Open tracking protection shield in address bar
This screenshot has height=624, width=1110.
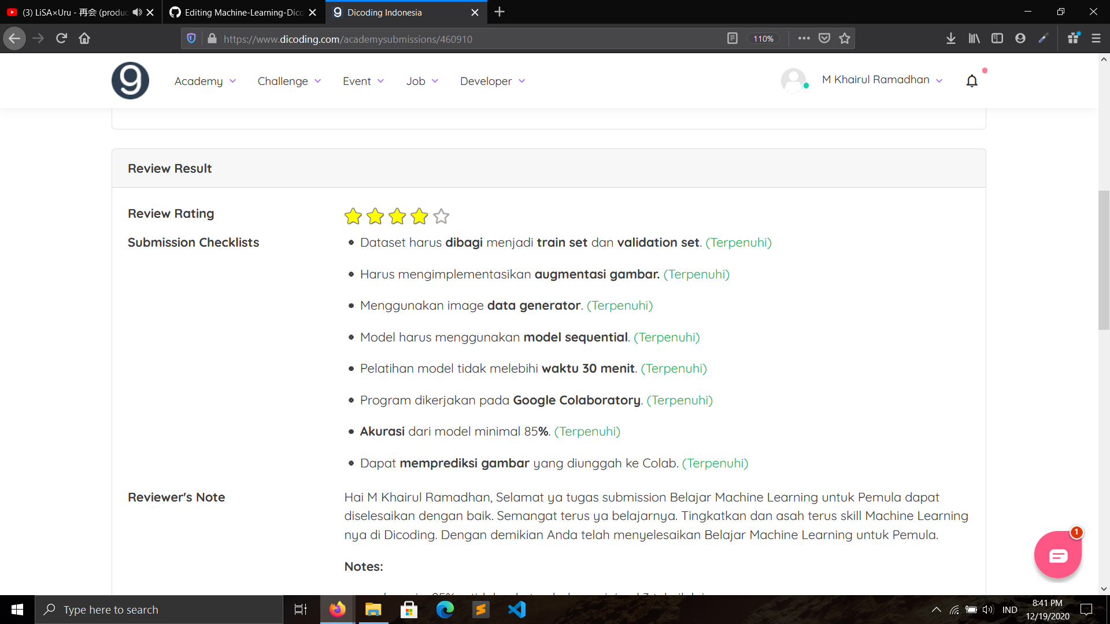191,39
